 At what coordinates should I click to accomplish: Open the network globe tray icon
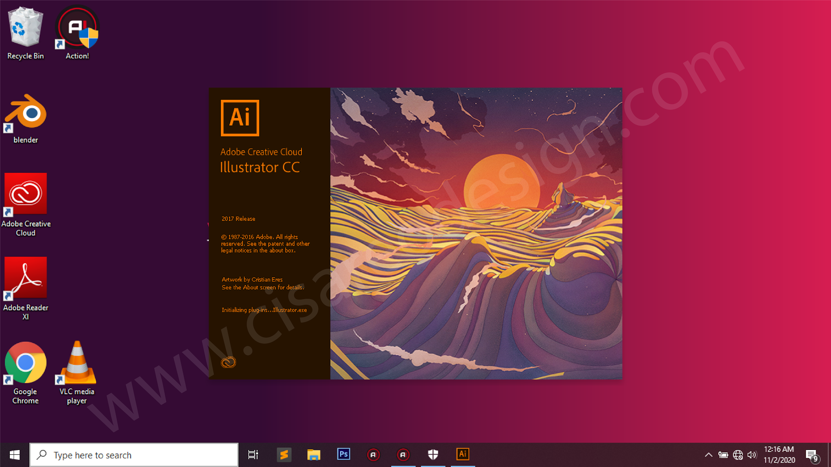click(738, 455)
